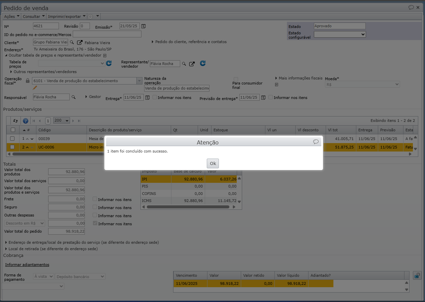Open the 200 page size dropdown
425x302 pixels.
[62, 121]
